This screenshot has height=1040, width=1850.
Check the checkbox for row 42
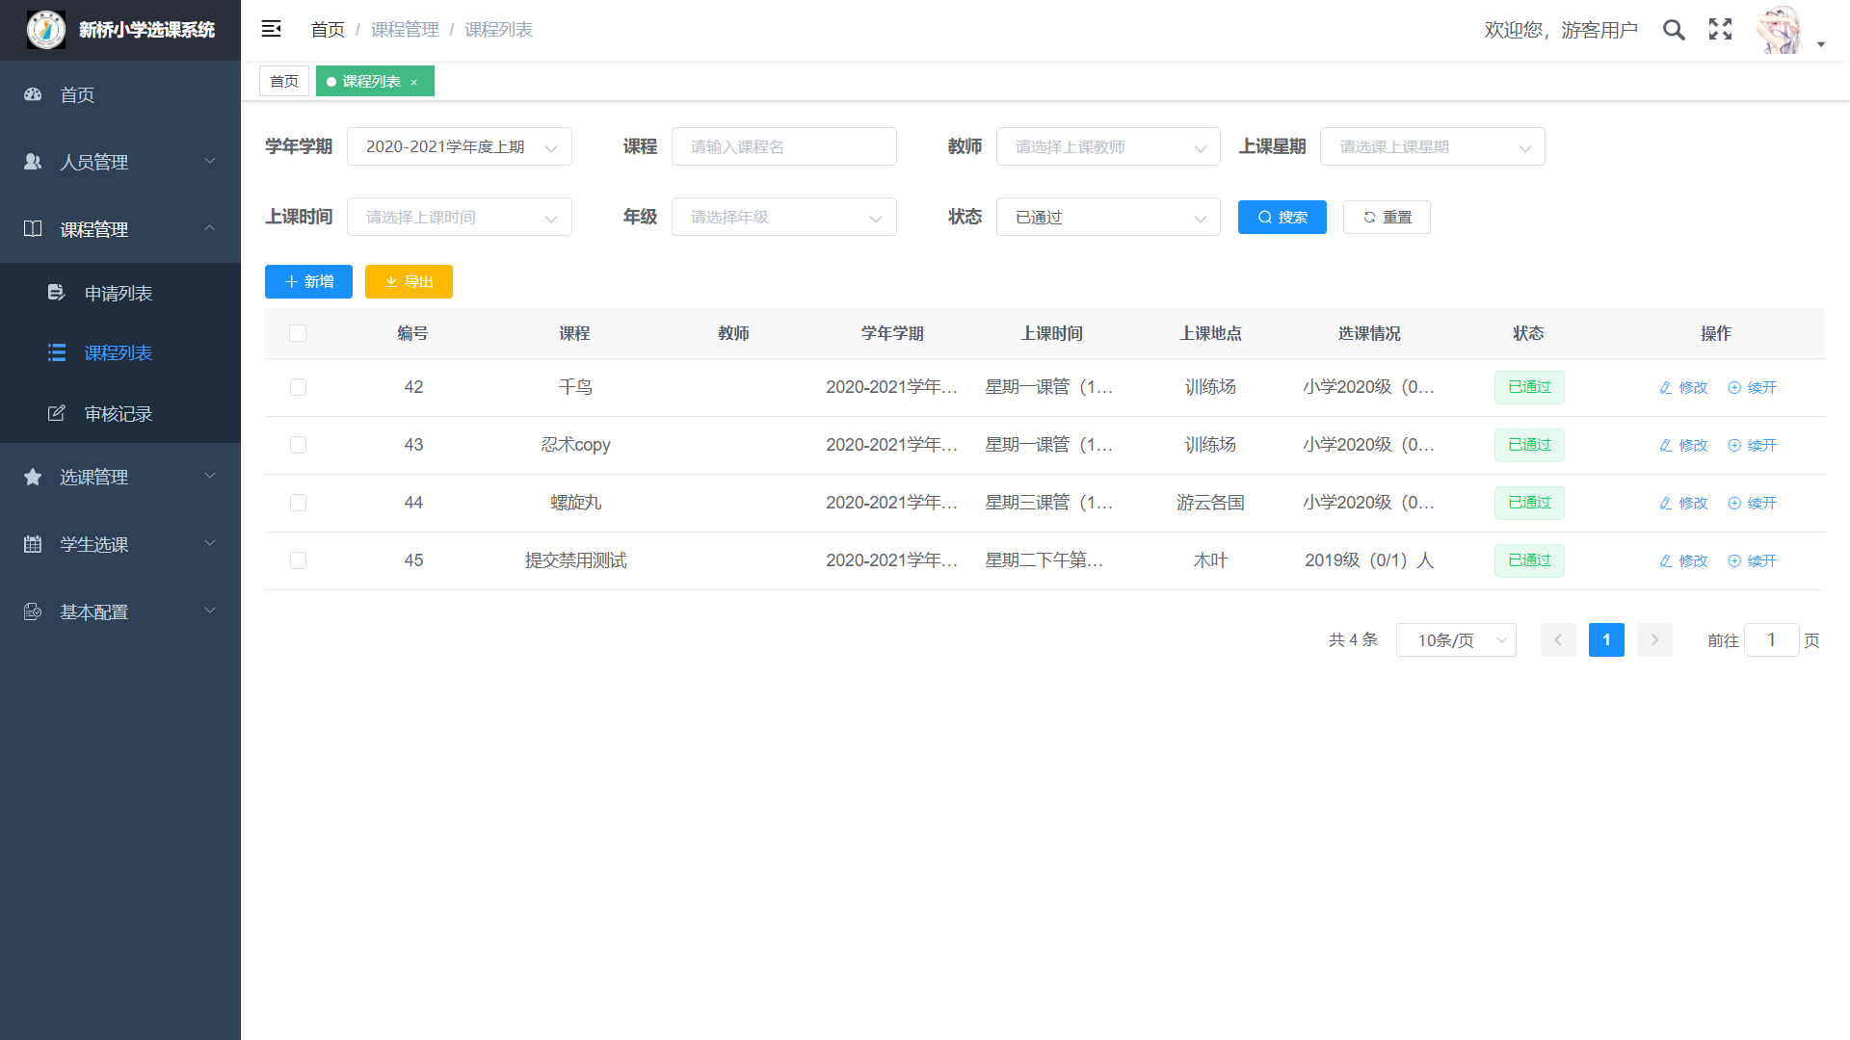coord(298,387)
